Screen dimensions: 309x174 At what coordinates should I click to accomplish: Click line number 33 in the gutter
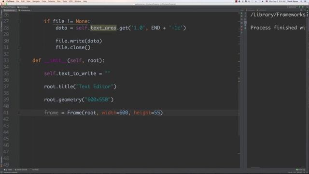(x=6, y=60)
